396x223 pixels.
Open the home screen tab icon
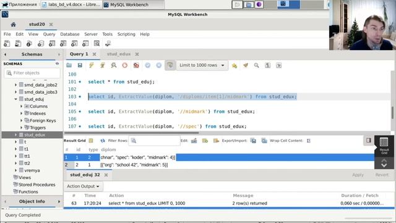pos(13,25)
